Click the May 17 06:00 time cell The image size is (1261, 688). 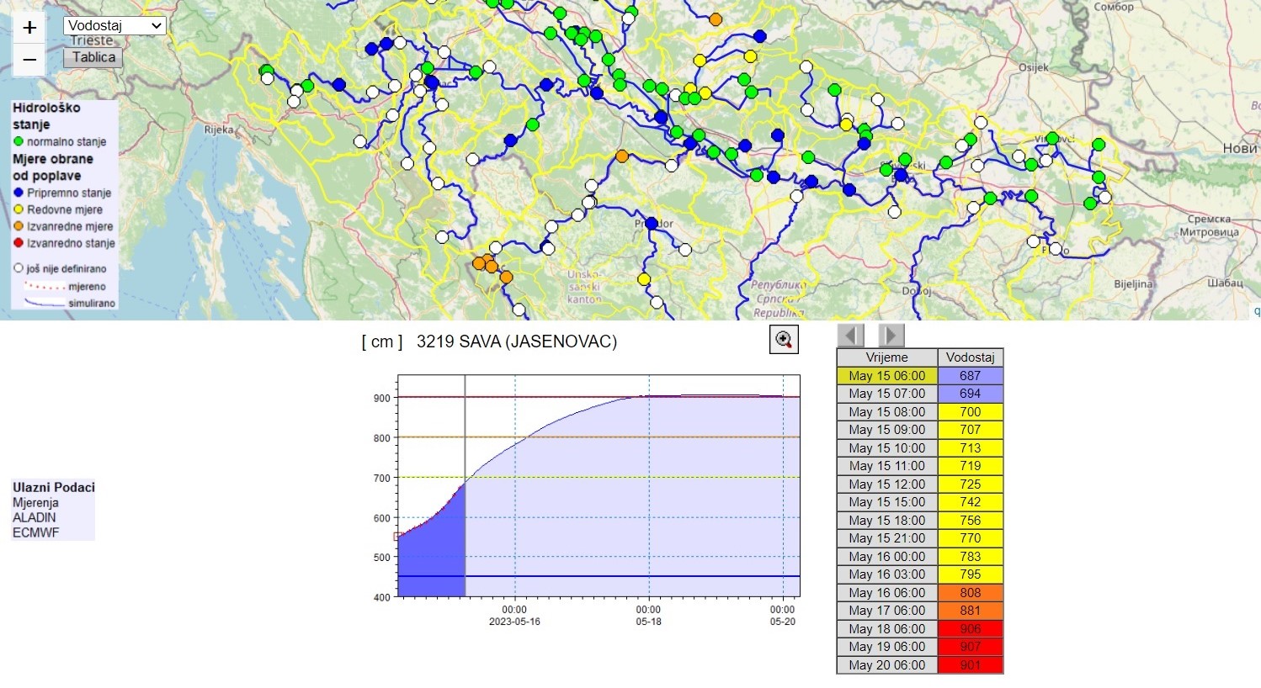(886, 611)
